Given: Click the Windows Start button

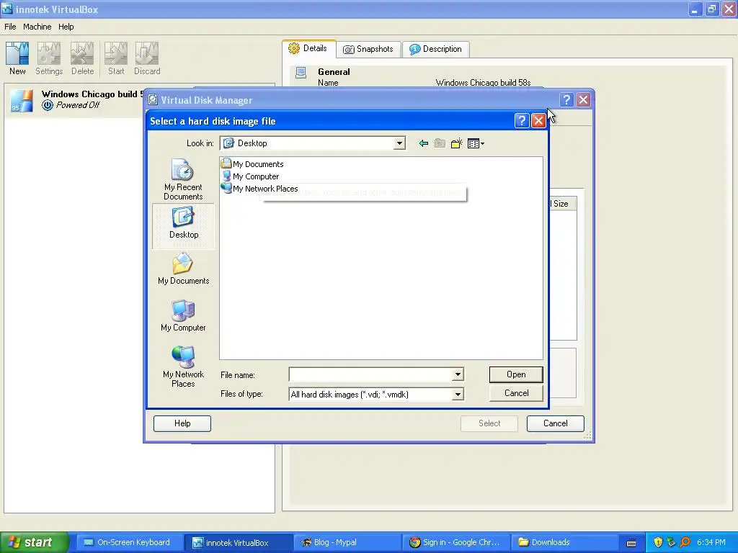Looking at the screenshot, I should (34, 542).
